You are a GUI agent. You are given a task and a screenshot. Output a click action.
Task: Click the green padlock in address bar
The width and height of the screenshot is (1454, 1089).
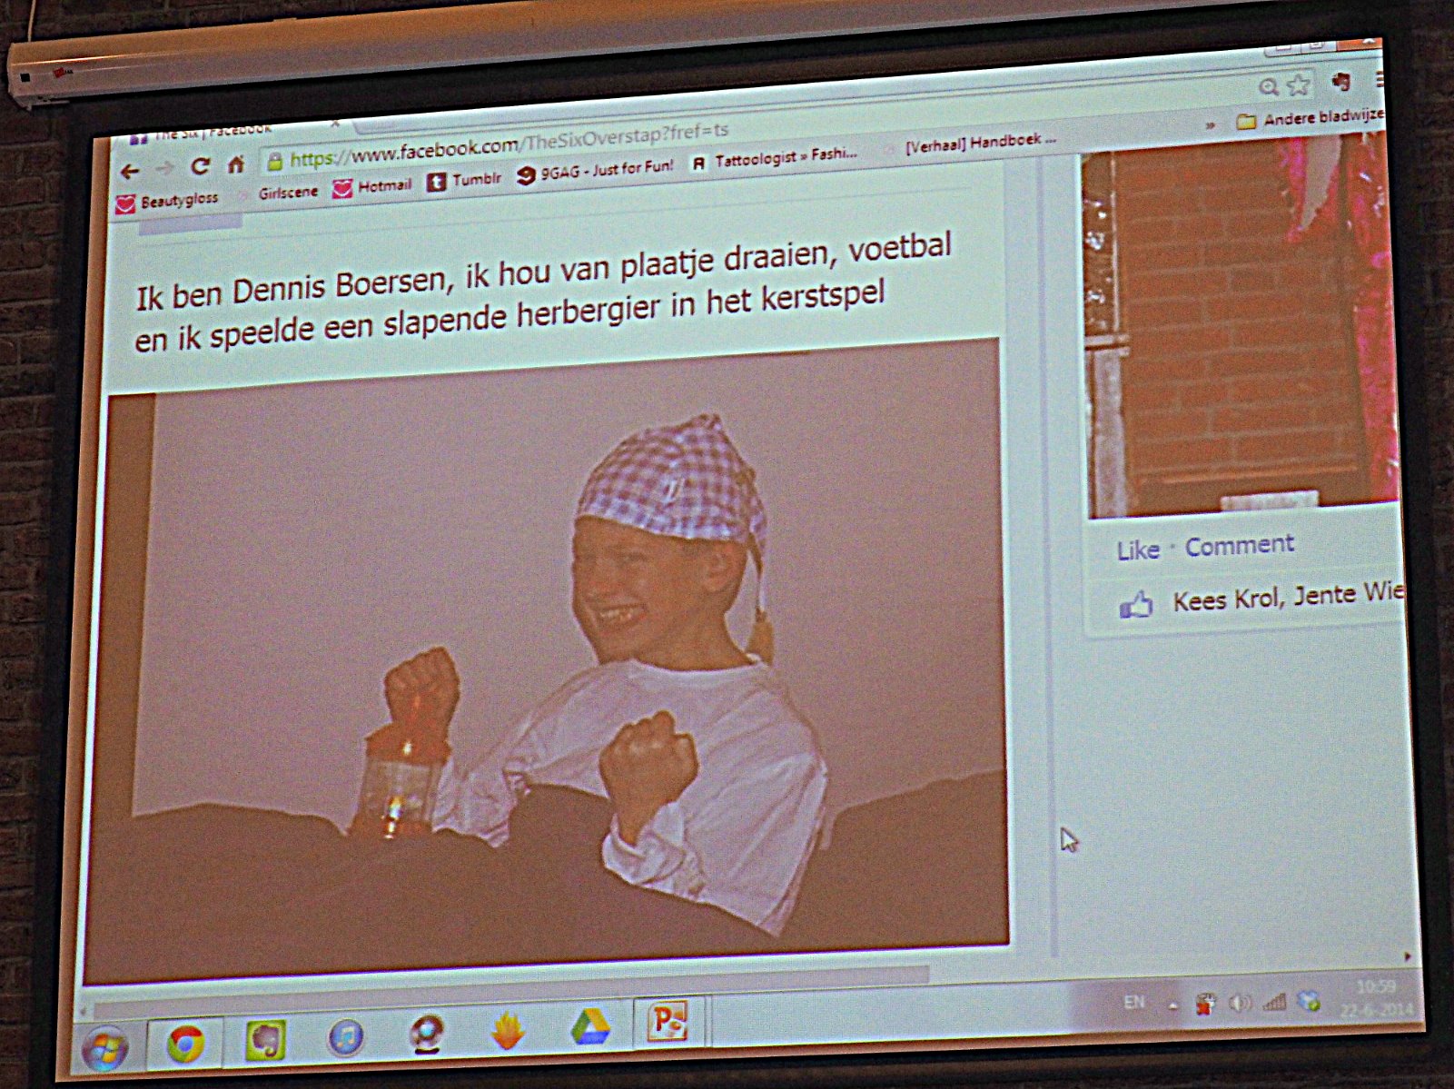(274, 163)
